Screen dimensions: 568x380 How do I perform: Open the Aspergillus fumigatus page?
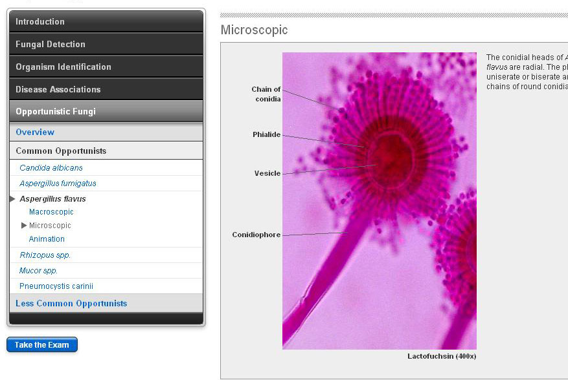pyautogui.click(x=58, y=184)
